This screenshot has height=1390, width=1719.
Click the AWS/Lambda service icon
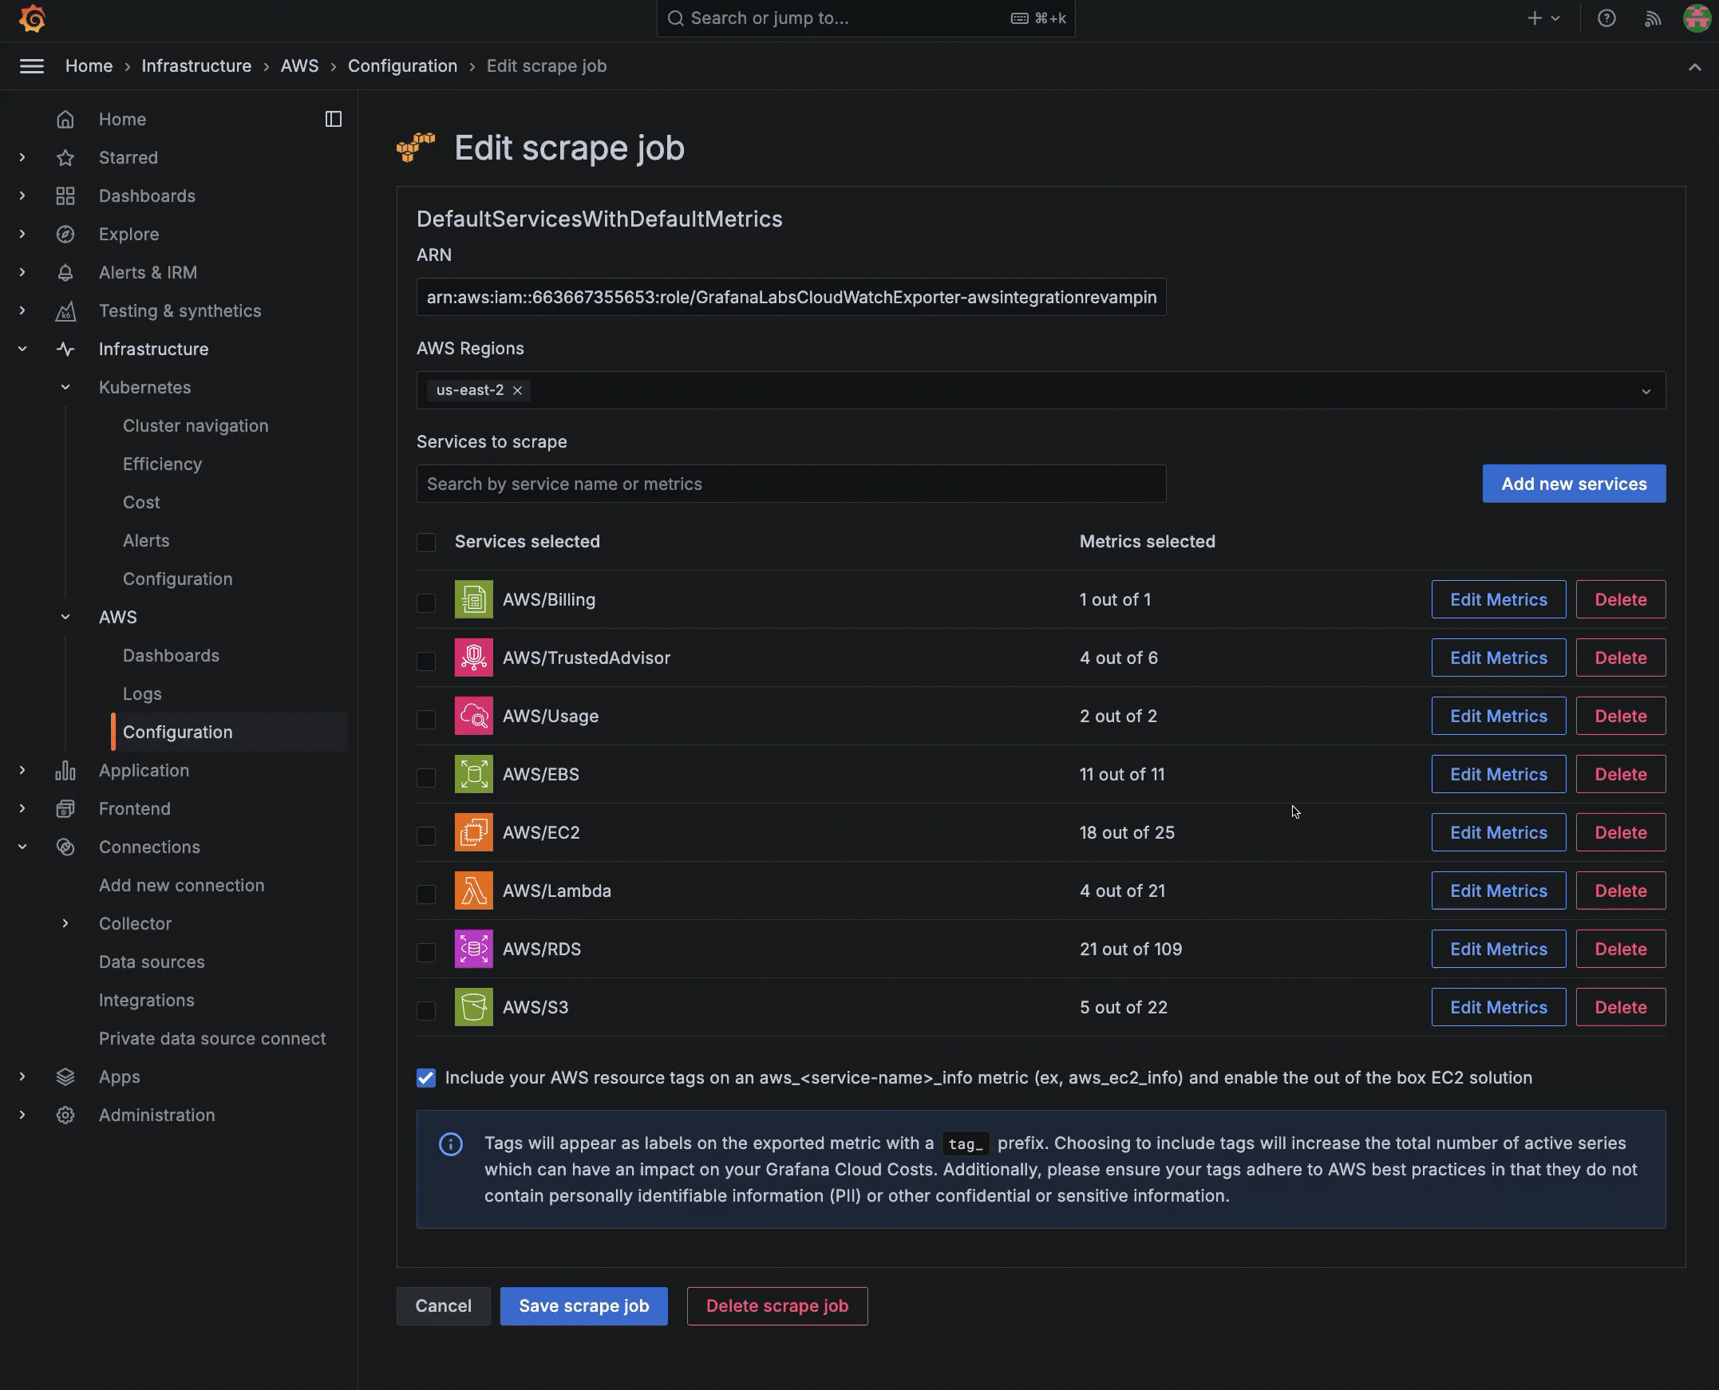pos(473,890)
